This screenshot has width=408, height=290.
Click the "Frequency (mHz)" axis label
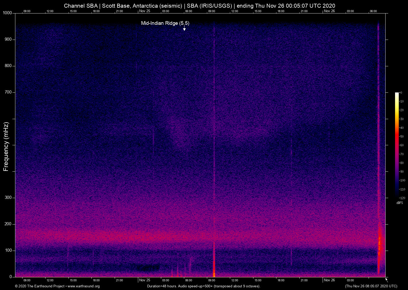pos(6,147)
